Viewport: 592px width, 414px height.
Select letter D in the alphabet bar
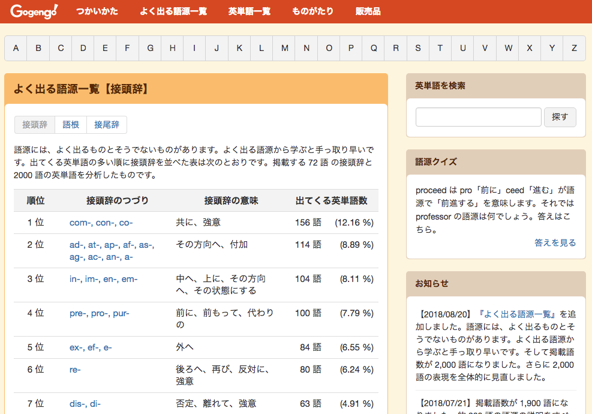(83, 49)
